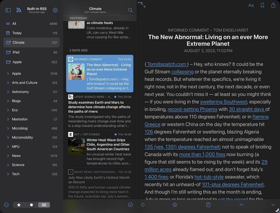Viewport: 280px width, 213px height.
Task: Expand the News feed group
Action: point(8,156)
